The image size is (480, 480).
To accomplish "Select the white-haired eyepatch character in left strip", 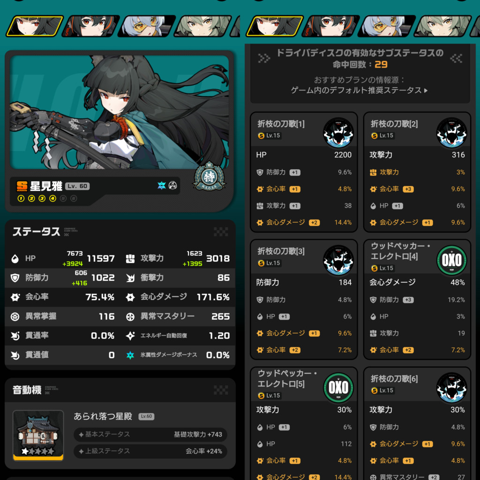I will 147,26.
